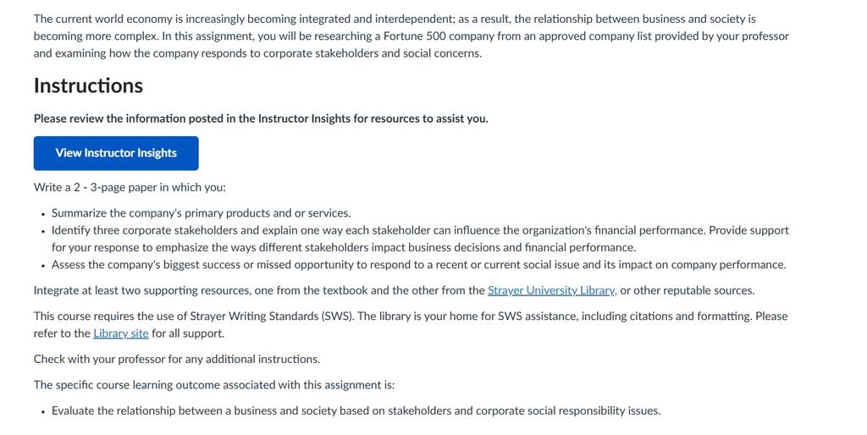Click the 'Write a 2 - 3-page paper' line
Image resolution: width=867 pixels, height=435 pixels.
[130, 187]
